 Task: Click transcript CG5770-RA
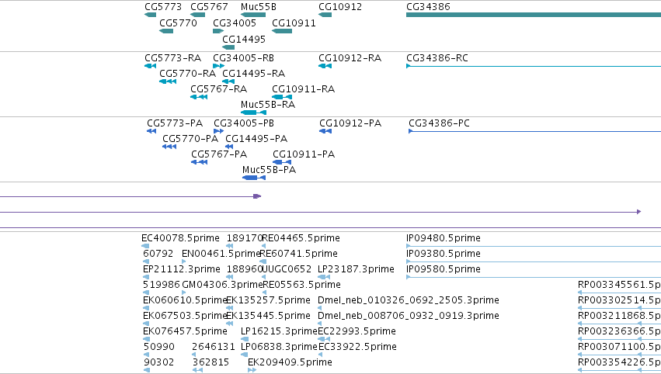pos(187,74)
